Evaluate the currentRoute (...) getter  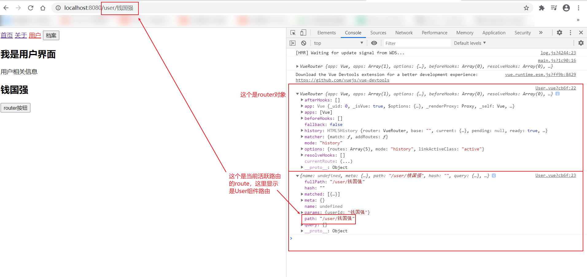pos(346,161)
